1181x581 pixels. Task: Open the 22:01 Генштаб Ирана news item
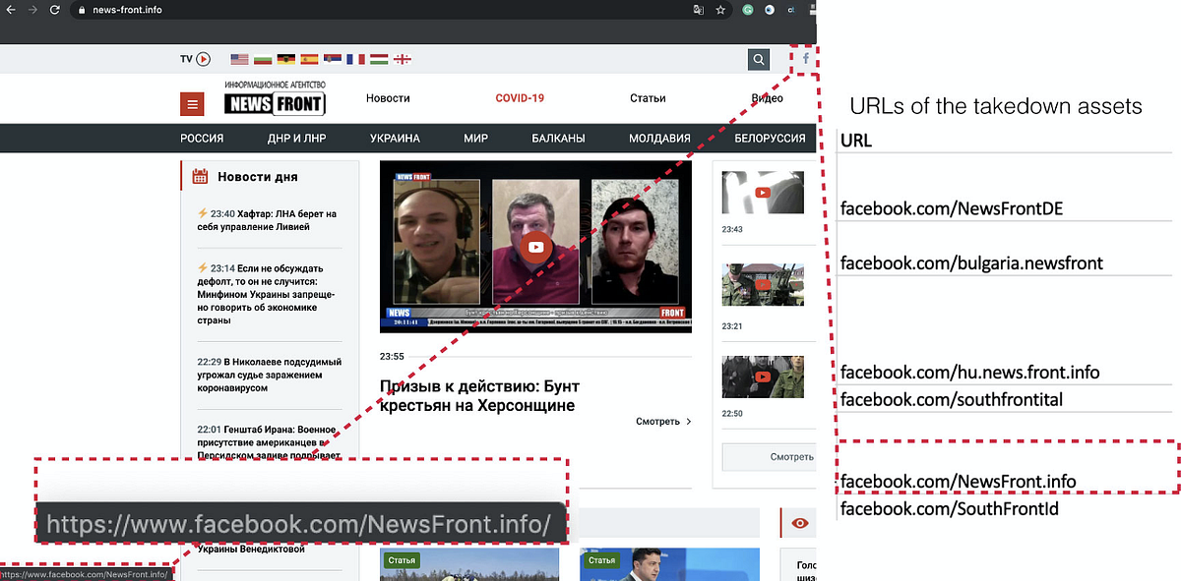coord(268,442)
